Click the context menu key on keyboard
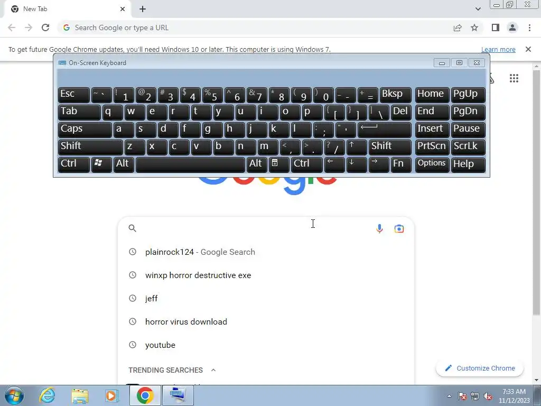Screen dimensions: 541x406 coord(279,164)
